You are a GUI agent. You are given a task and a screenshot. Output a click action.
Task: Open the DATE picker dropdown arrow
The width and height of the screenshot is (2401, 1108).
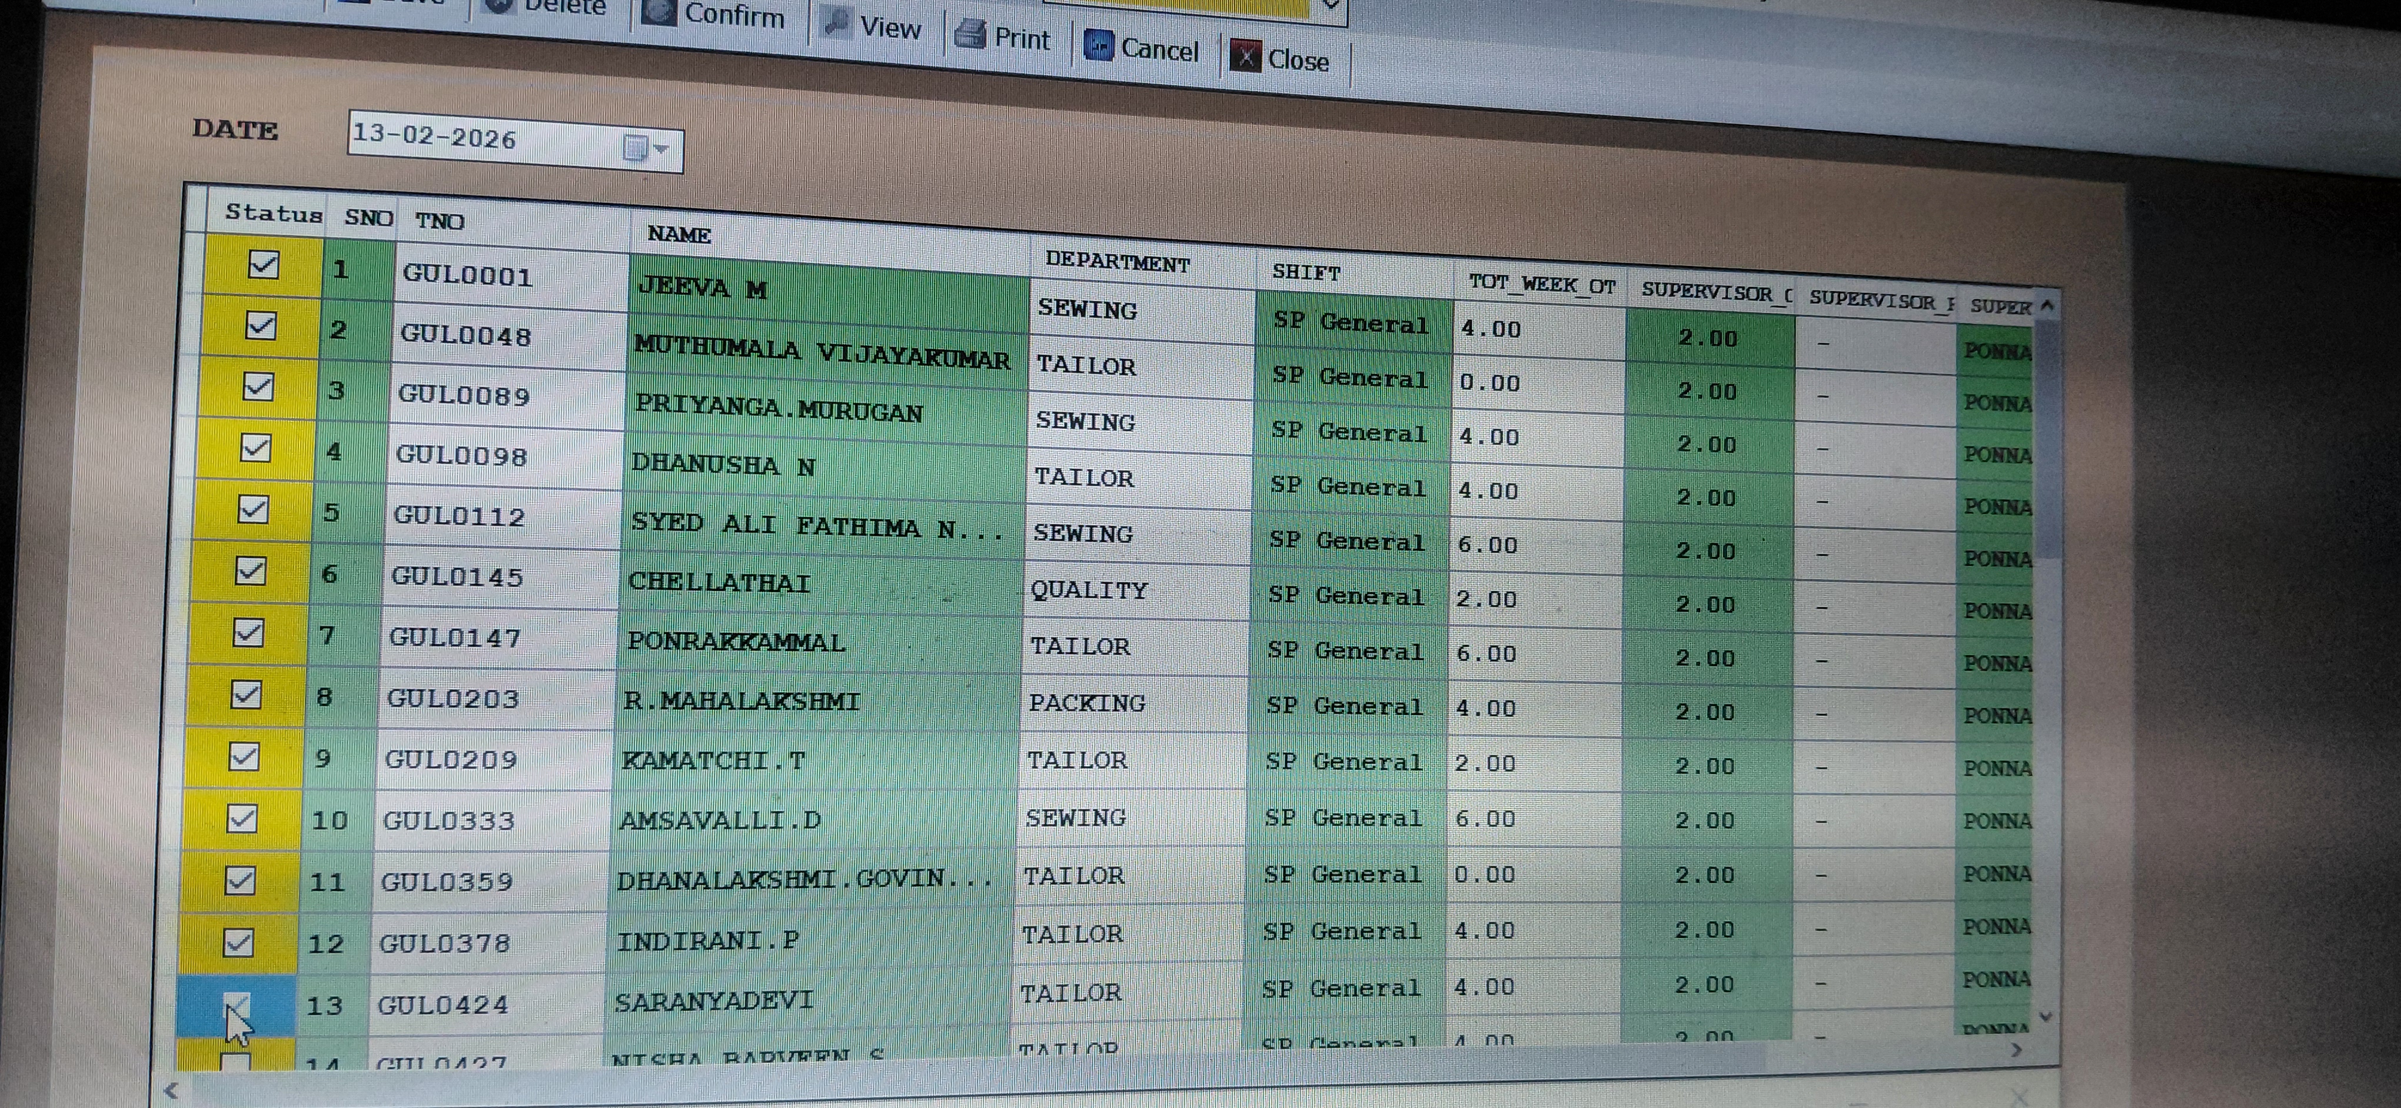coord(662,149)
